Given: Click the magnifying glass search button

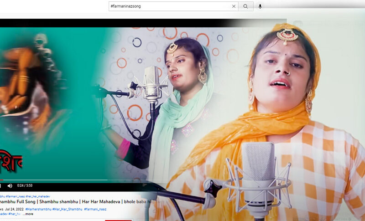Looking at the screenshot, I should (245, 6).
